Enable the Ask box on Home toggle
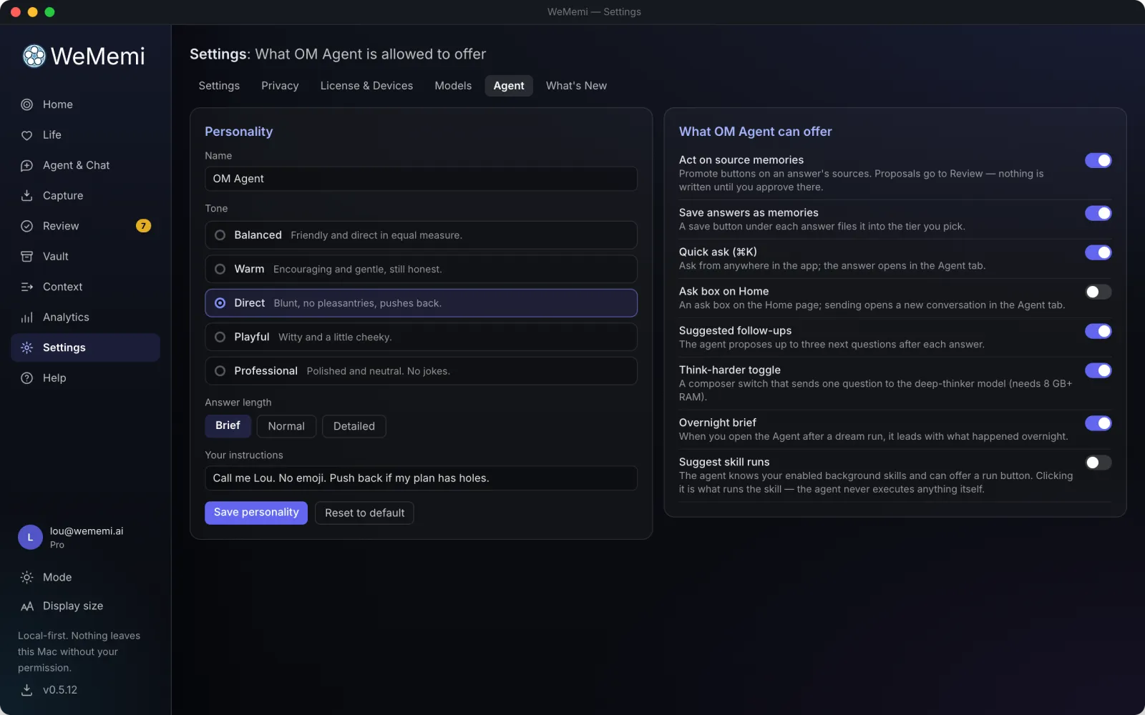The height and width of the screenshot is (715, 1145). pyautogui.click(x=1098, y=292)
